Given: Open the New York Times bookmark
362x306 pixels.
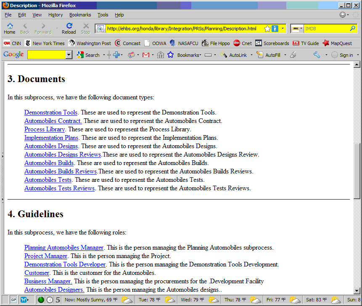Looking at the screenshot, I should [x=45, y=43].
